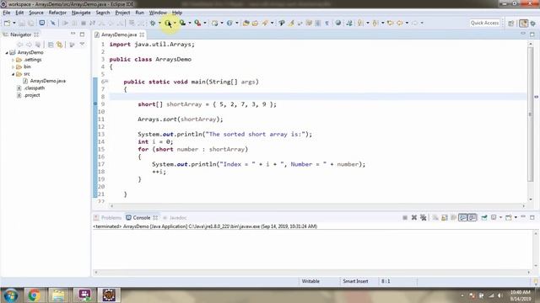Screen dimensions: 540x303
Task: Click the Eclipse icon in the taskbar
Action: tap(109, 295)
